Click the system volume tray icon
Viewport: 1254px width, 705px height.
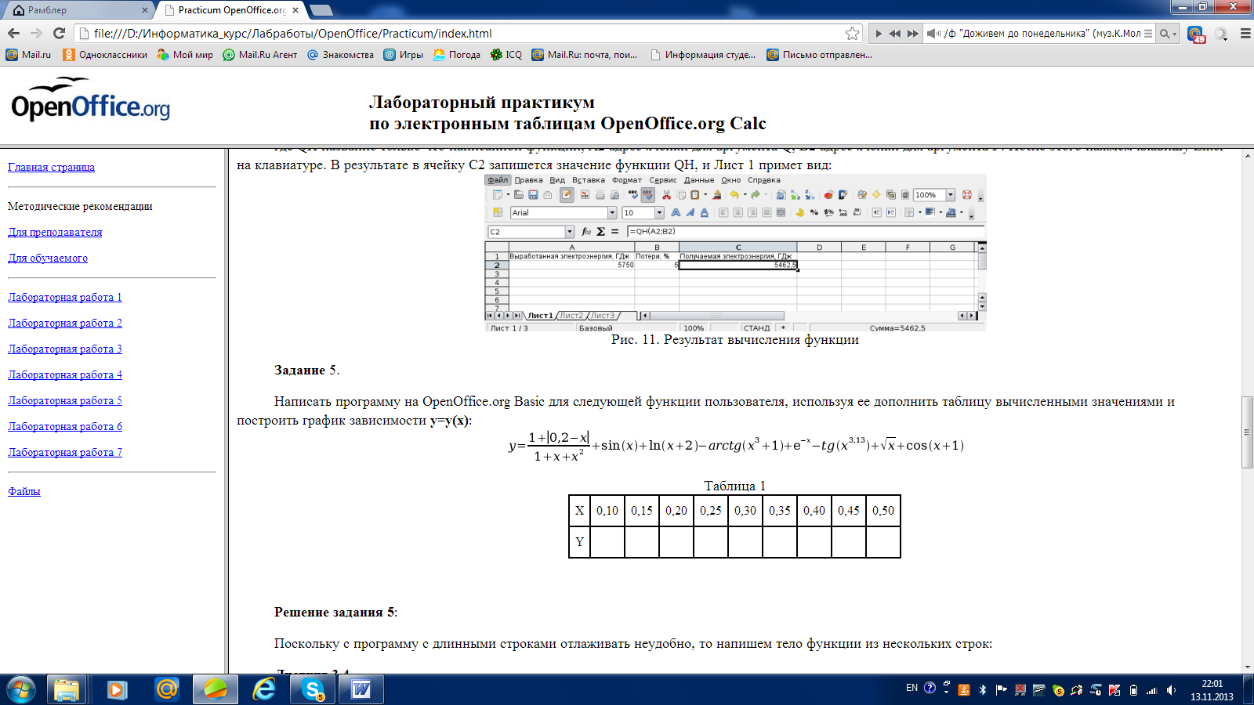point(1171,690)
